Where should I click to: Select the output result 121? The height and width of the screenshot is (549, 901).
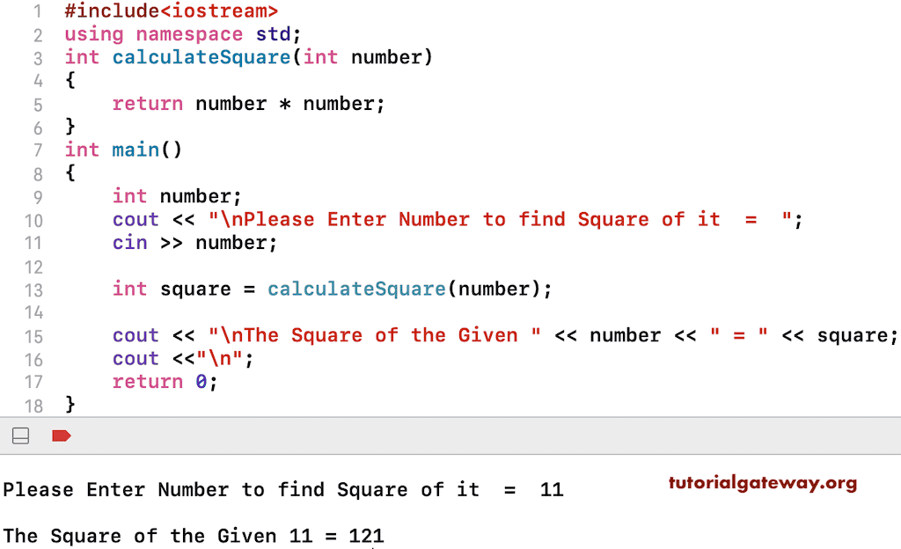pos(368,535)
